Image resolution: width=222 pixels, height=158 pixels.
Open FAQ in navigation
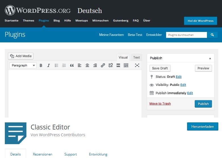pos(136,21)
